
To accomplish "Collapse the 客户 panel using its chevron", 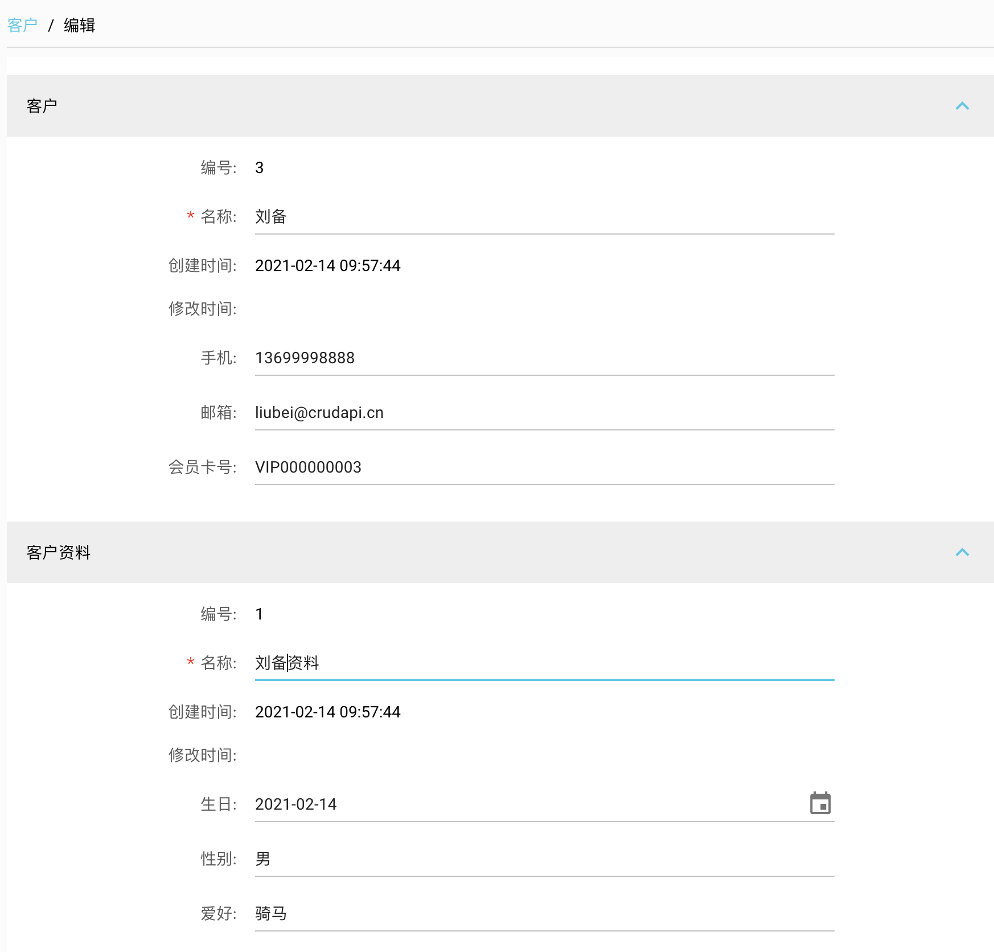I will (x=962, y=106).
